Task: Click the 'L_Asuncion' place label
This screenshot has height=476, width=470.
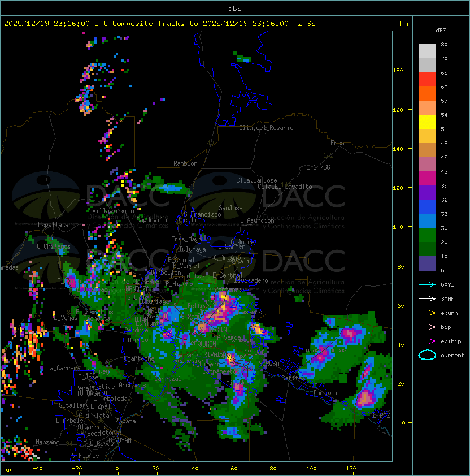Action: tap(257, 220)
